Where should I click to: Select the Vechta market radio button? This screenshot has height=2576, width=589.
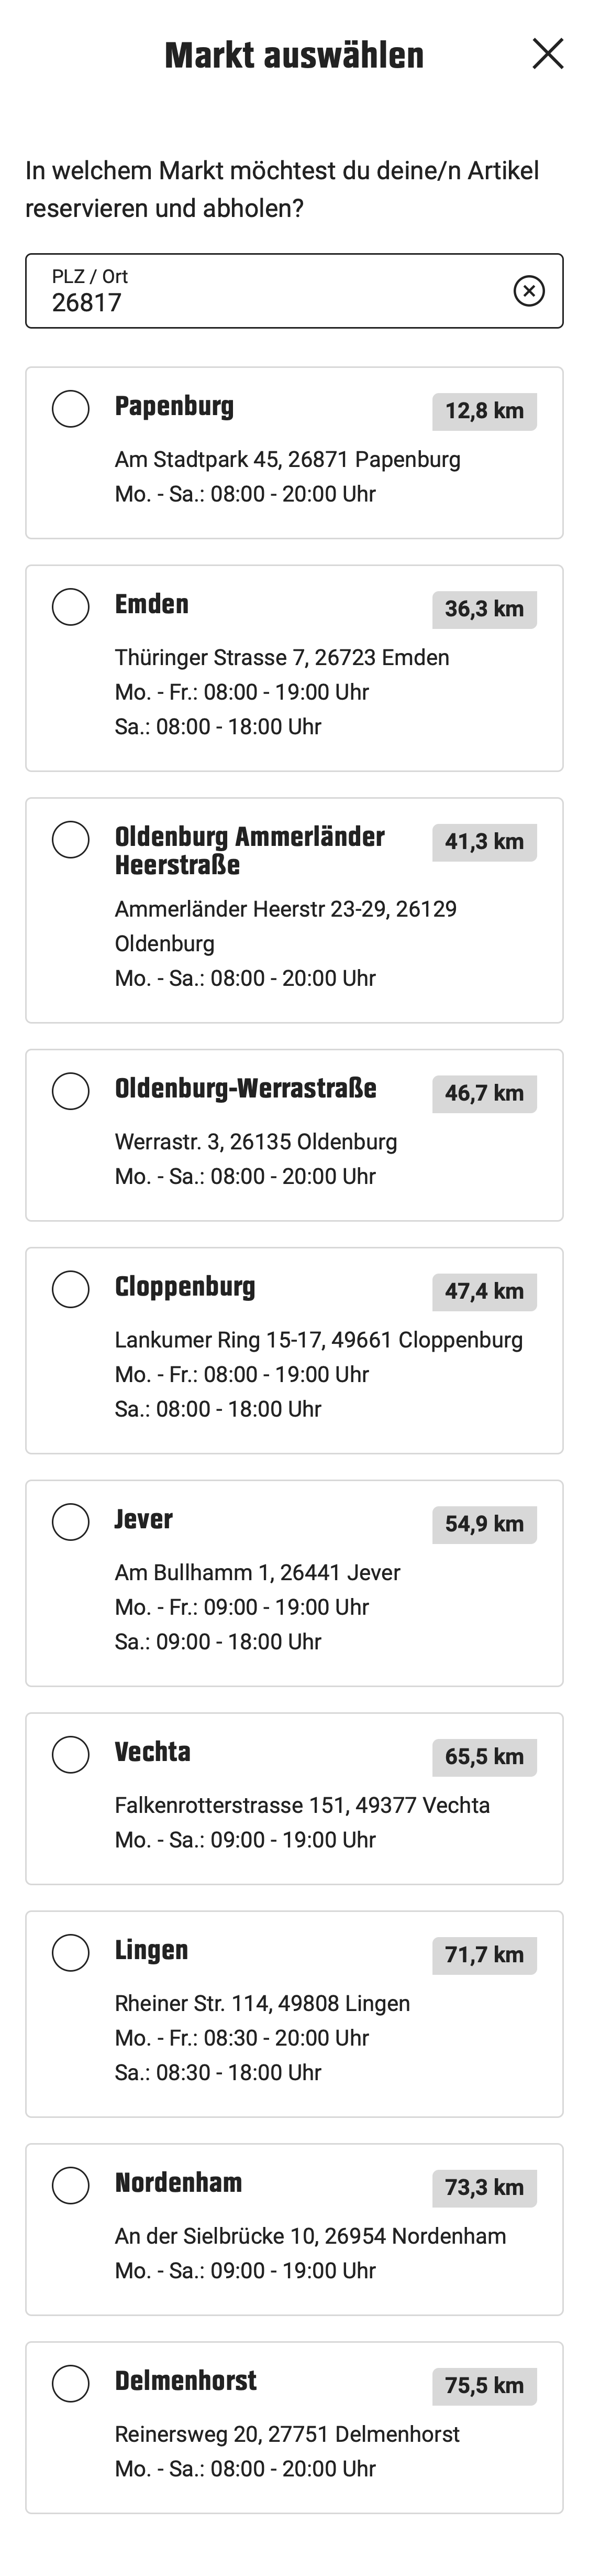71,1754
